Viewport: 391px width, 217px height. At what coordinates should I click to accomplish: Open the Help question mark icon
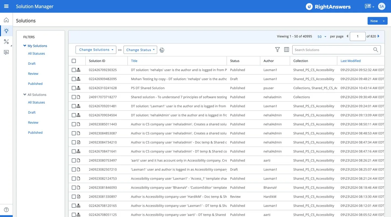pyautogui.click(x=6, y=210)
